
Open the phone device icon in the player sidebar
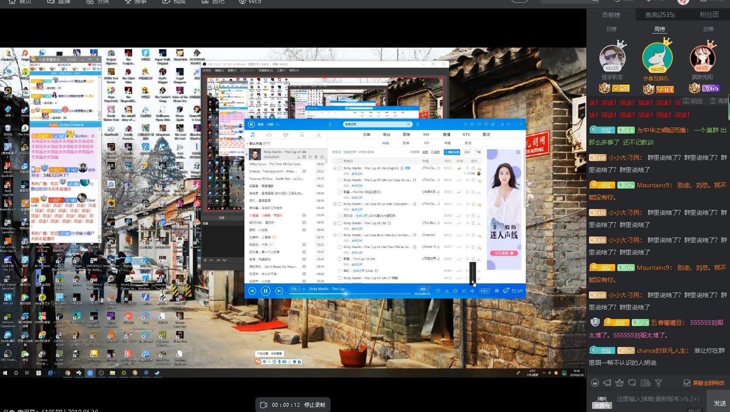(x=302, y=134)
